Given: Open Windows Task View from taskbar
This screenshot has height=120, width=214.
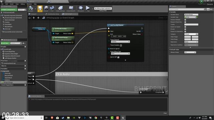Looking at the screenshot, I should 46,118.
